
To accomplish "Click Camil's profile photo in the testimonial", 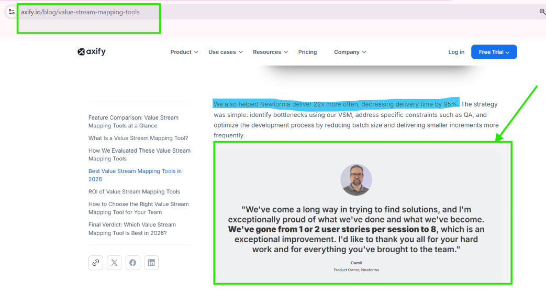I will (356, 180).
